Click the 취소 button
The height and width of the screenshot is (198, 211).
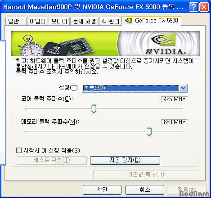pos(144,189)
